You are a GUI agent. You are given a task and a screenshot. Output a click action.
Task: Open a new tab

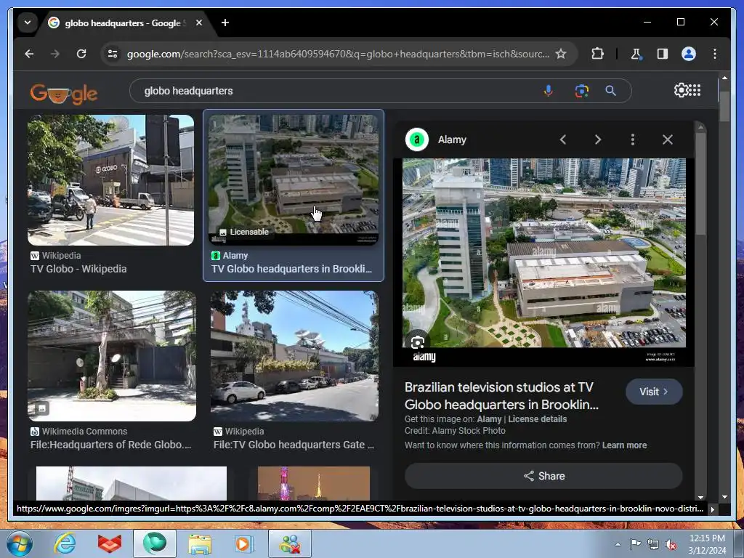tap(225, 23)
